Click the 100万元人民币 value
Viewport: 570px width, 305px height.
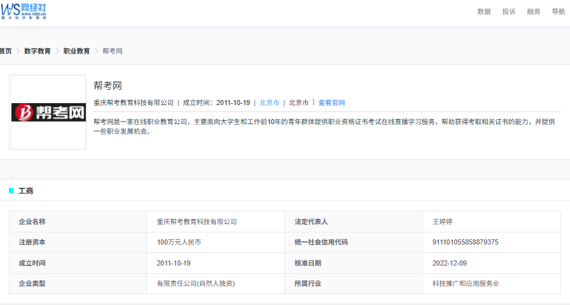[179, 242]
